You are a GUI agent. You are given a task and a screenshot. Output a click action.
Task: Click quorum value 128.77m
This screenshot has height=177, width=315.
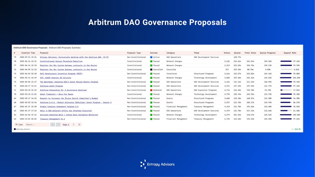point(237,57)
